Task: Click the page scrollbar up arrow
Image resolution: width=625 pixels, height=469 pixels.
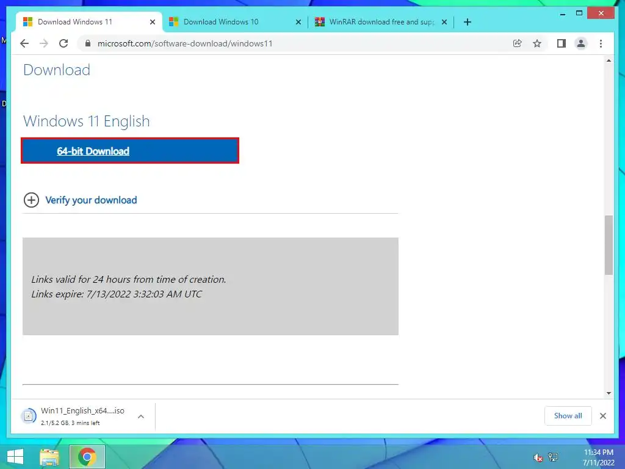Action: tap(609, 61)
